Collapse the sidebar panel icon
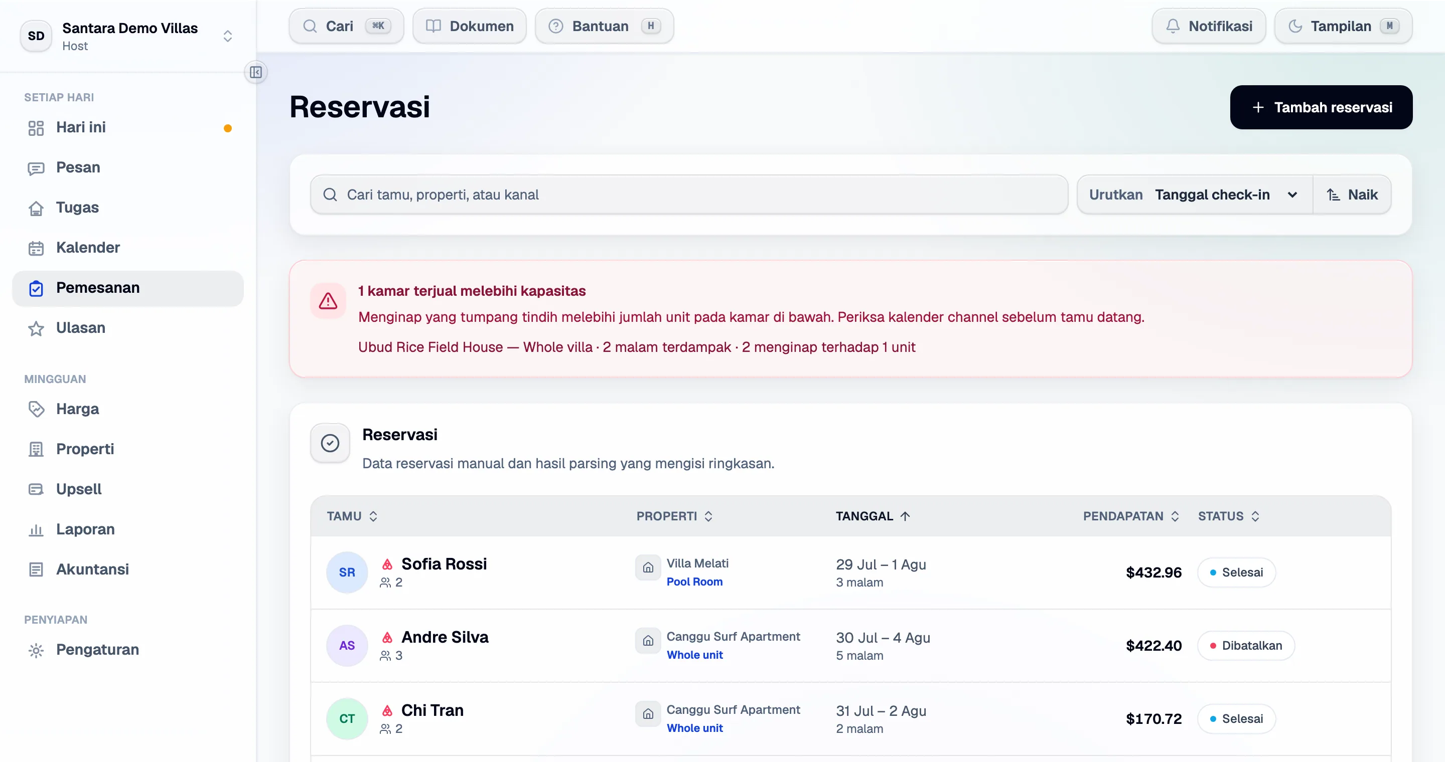This screenshot has height=762, width=1445. pyautogui.click(x=256, y=72)
